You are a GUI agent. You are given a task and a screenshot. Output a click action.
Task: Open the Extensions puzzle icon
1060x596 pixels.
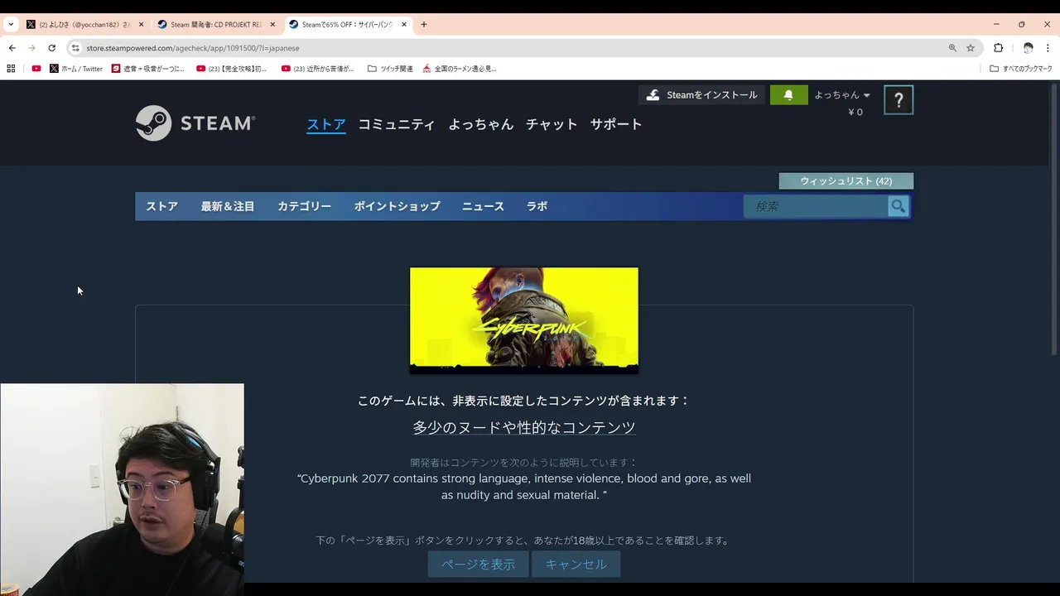pyautogui.click(x=998, y=48)
